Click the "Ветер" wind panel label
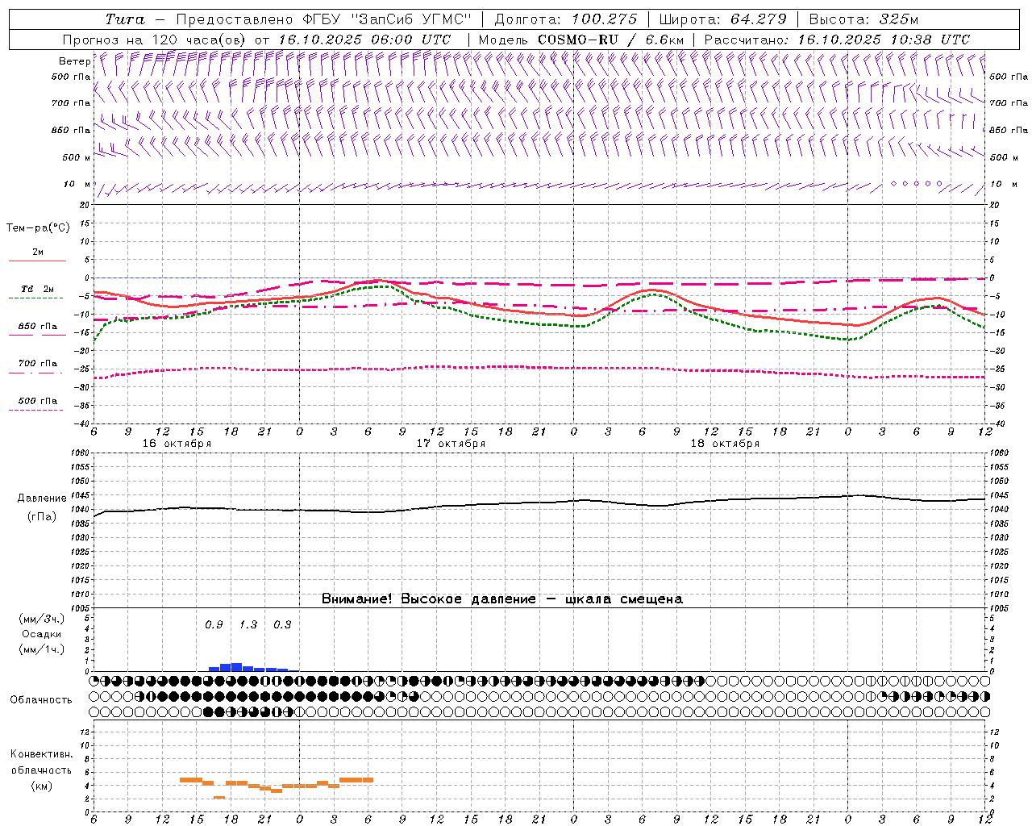This screenshot has height=826, width=1032. [x=74, y=61]
